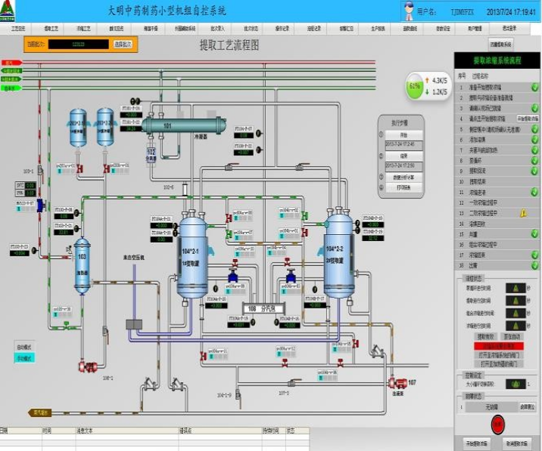The image size is (542, 451).
Task: Click the red pump labeled 107
Action: [x=394, y=383]
